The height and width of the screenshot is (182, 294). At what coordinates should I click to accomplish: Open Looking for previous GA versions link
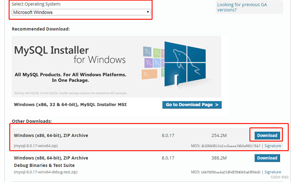[x=242, y=7]
